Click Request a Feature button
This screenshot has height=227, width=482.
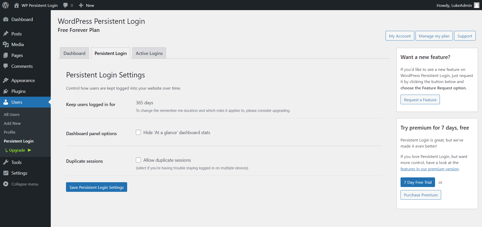click(420, 99)
